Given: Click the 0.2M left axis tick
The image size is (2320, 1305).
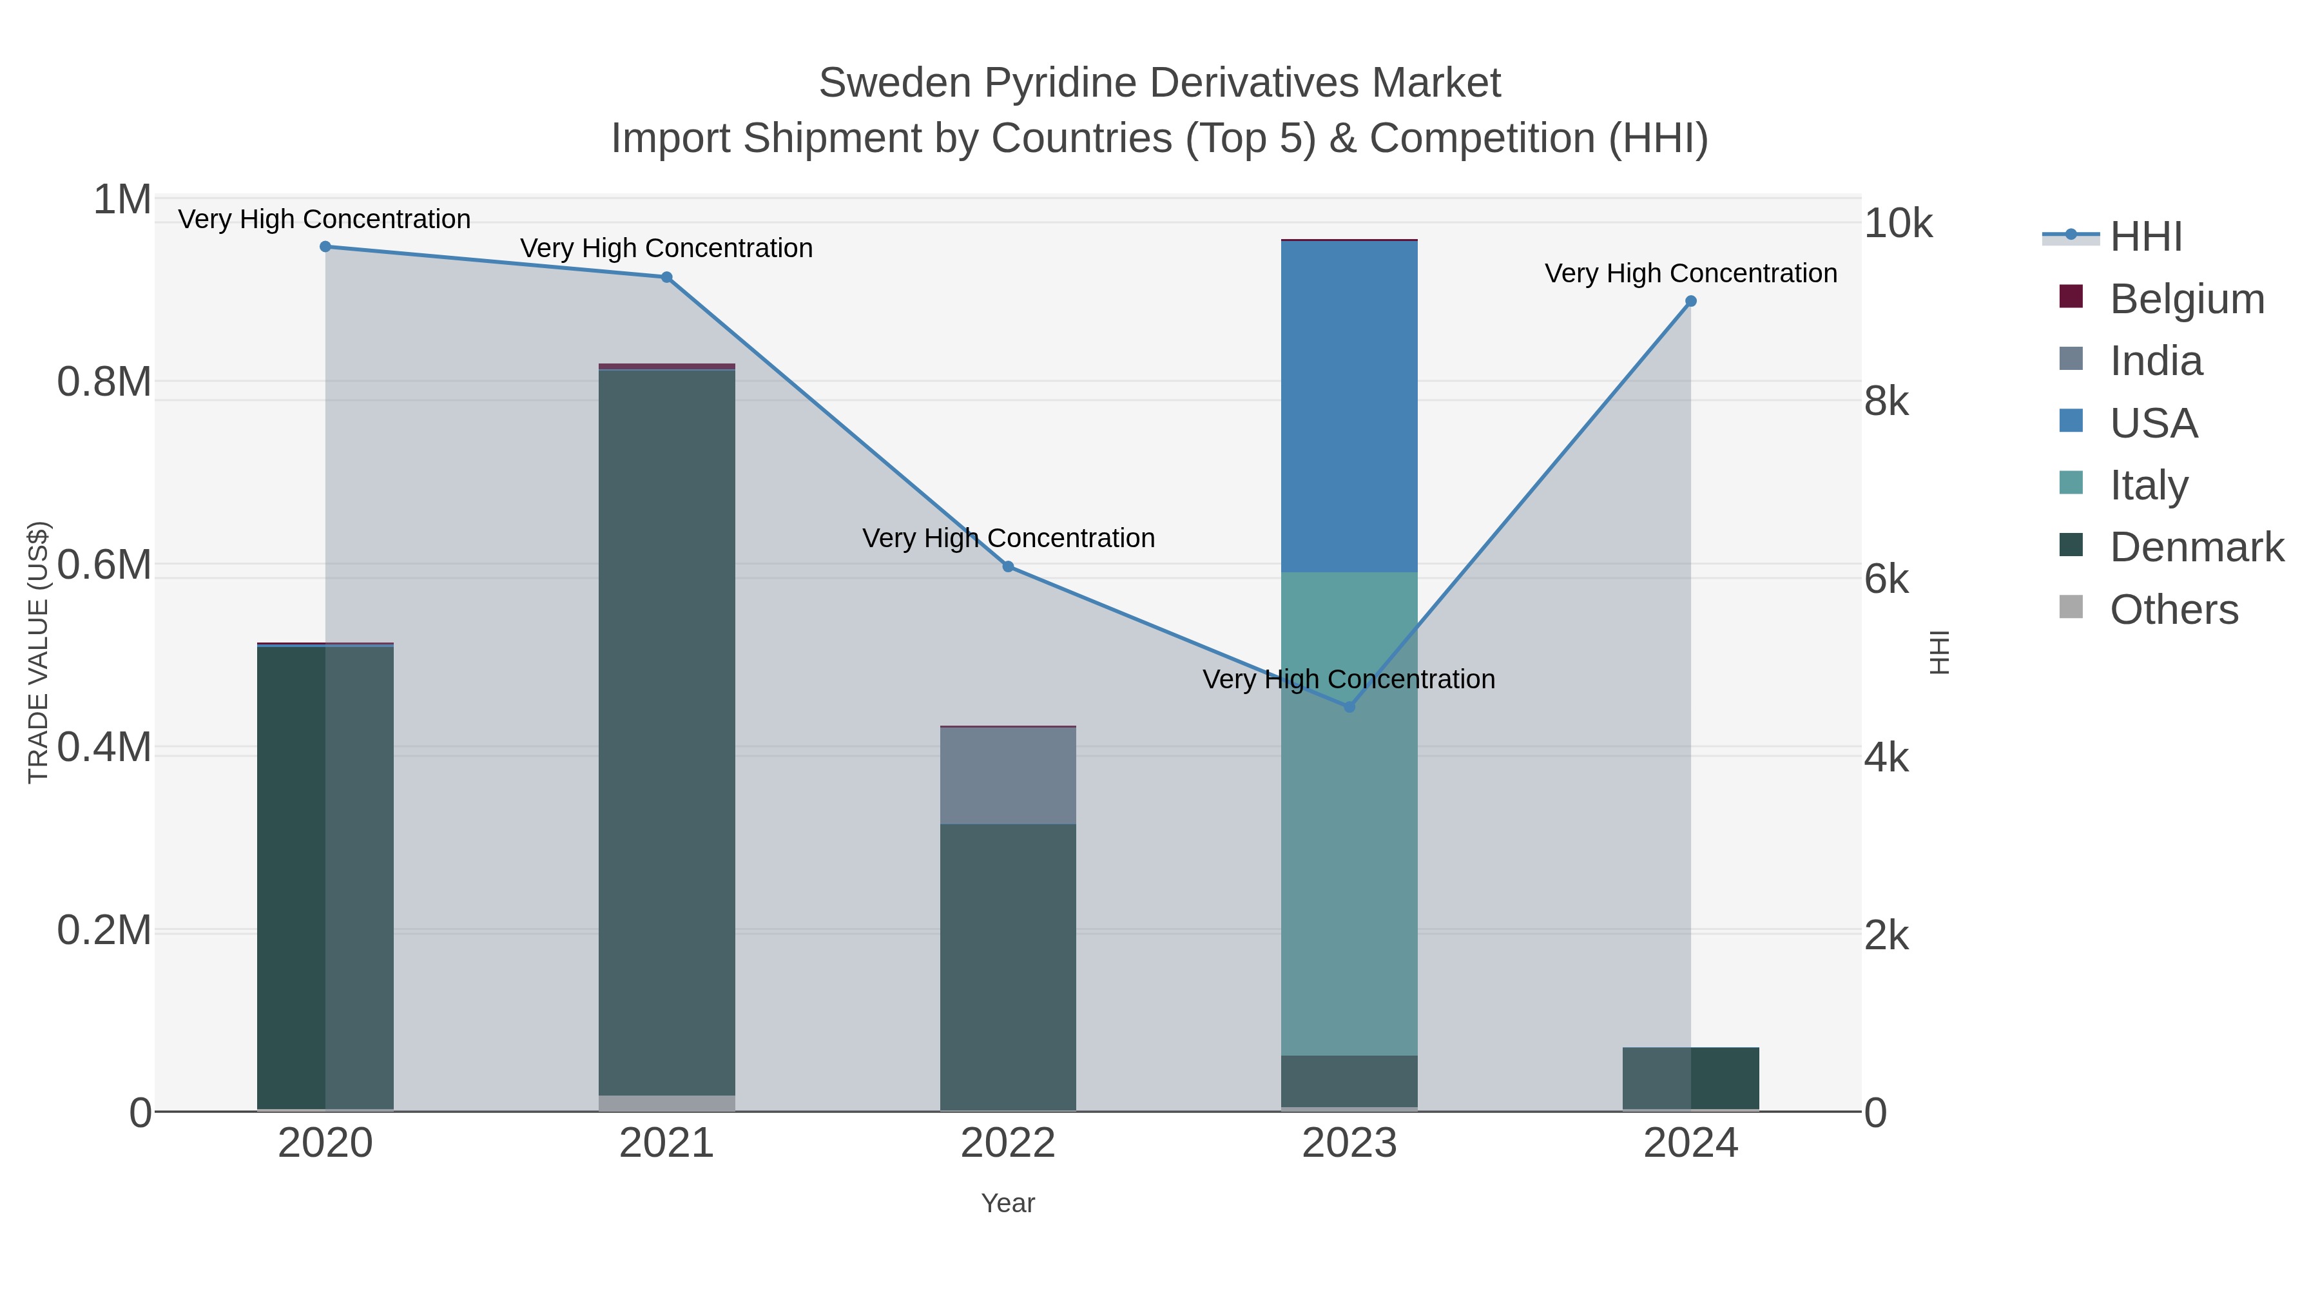Looking at the screenshot, I should (104, 931).
